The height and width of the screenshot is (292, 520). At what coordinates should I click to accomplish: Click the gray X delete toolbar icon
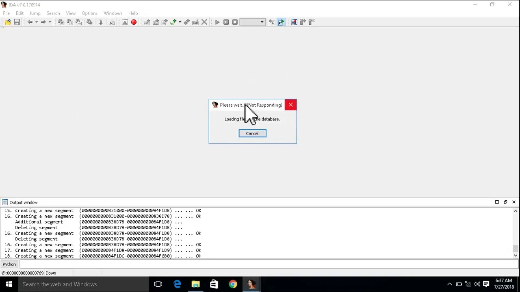coord(204,22)
